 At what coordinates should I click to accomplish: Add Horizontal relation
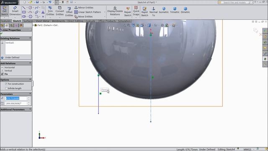click(8, 68)
